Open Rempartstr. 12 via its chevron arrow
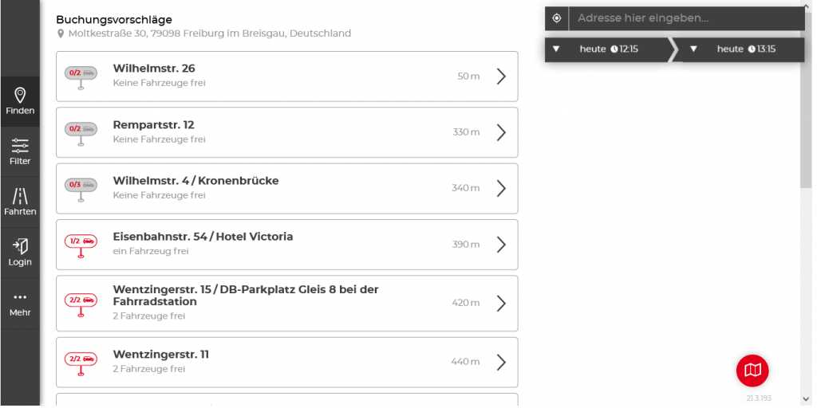Screen dimensions: 817x408 tap(501, 133)
